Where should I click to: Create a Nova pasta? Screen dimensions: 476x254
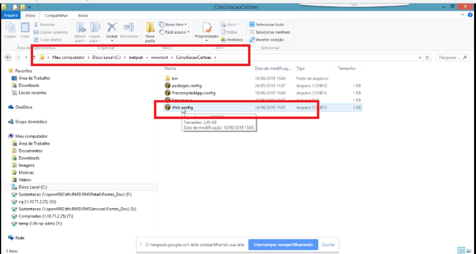click(x=150, y=32)
